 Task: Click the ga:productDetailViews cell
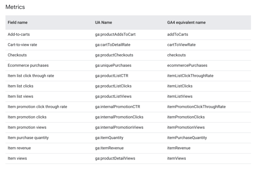pyautogui.click(x=115, y=158)
